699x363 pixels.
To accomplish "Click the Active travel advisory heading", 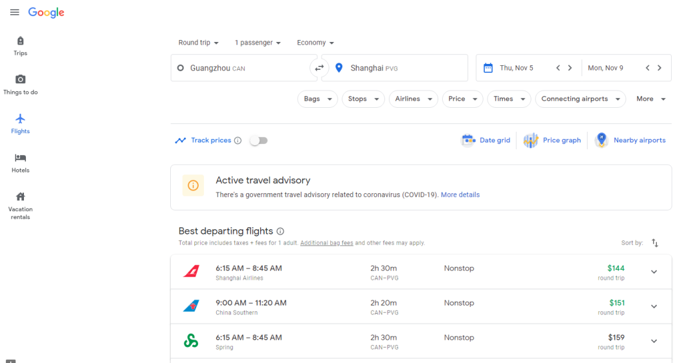I will point(263,180).
